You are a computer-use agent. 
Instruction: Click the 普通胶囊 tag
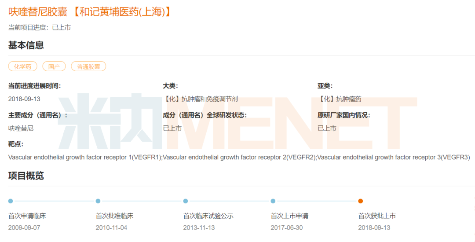88,66
